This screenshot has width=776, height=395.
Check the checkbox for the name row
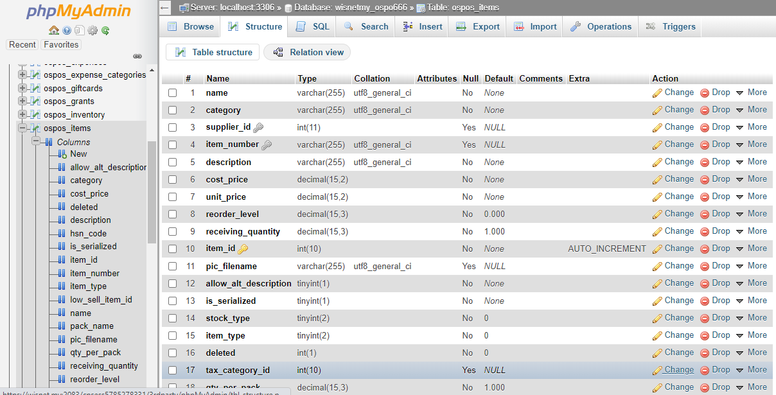coord(172,92)
